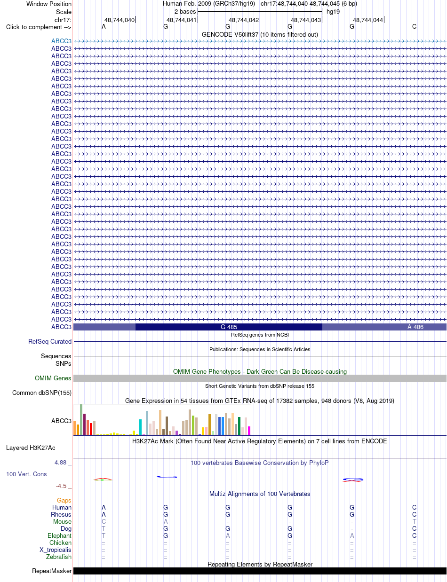Open the 'Layered H3K27Ac' track label
The height and width of the screenshot is (582, 447).
[x=31, y=448]
